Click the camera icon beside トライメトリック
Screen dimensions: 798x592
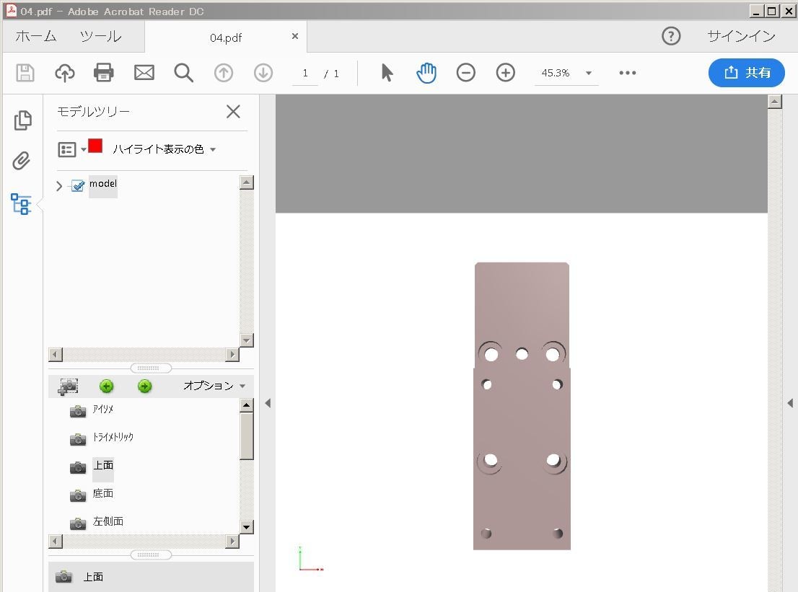(77, 439)
